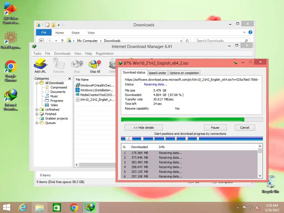Open the recent locations dropdown arrow
284x213 pixels.
[x=56, y=41]
